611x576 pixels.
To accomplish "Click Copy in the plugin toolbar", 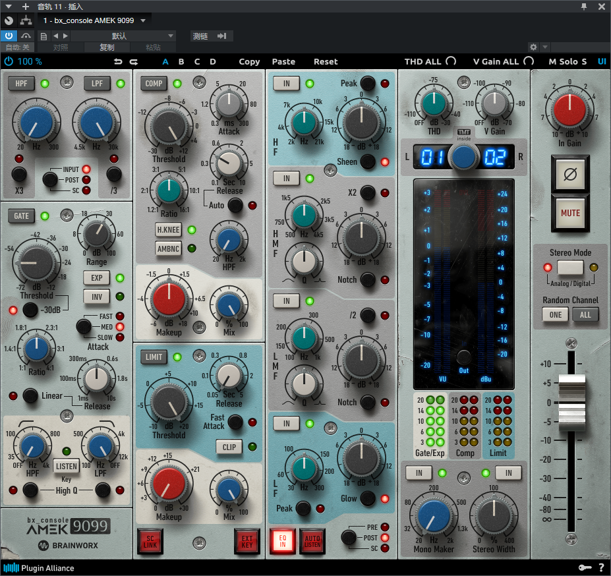I will coord(249,61).
